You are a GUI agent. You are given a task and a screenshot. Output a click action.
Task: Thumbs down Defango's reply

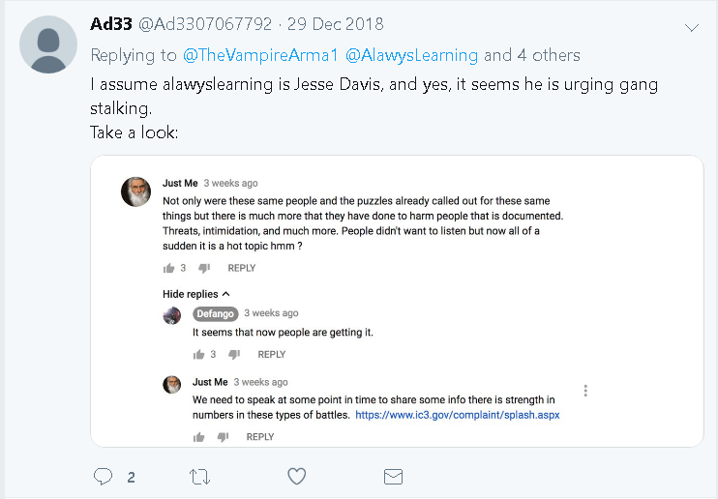234,355
